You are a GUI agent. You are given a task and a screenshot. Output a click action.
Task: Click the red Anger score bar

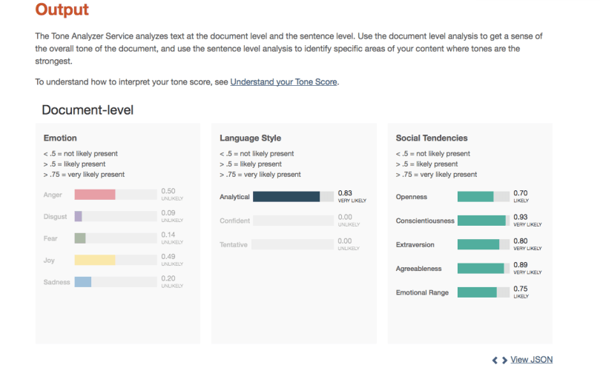tap(95, 195)
